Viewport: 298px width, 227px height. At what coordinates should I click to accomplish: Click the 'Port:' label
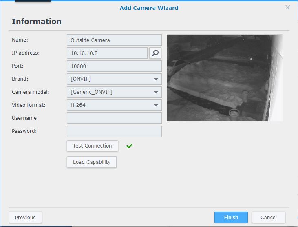(18, 66)
